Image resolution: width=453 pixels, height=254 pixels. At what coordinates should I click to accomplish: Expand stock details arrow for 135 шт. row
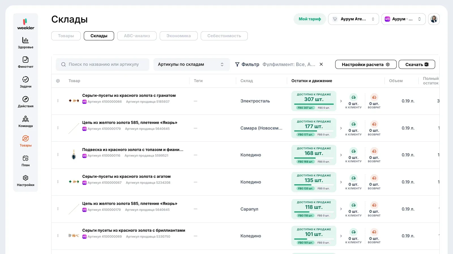[341, 182]
